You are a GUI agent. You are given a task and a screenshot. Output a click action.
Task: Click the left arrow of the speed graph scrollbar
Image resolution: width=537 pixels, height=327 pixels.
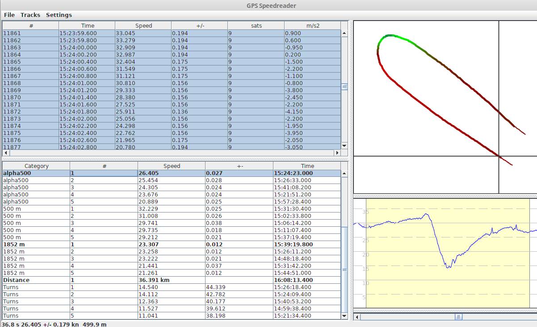[357, 317]
